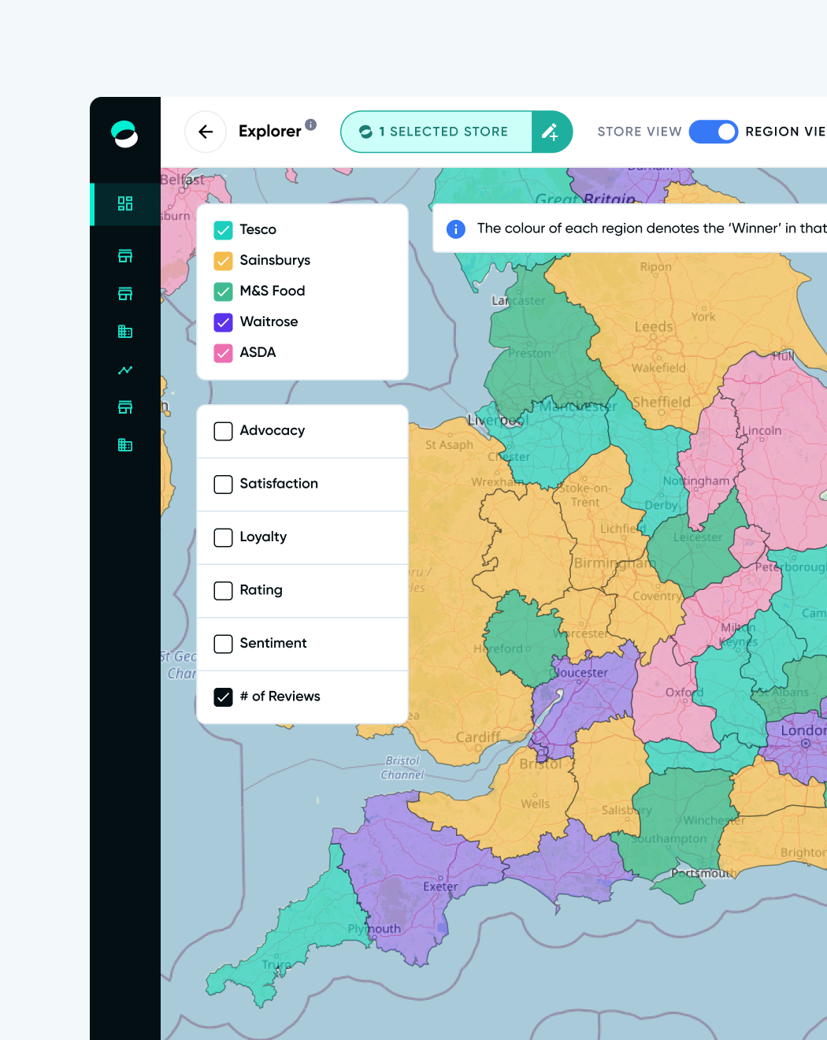Check the Satisfaction metric checkbox
This screenshot has height=1040, width=827.
point(224,484)
